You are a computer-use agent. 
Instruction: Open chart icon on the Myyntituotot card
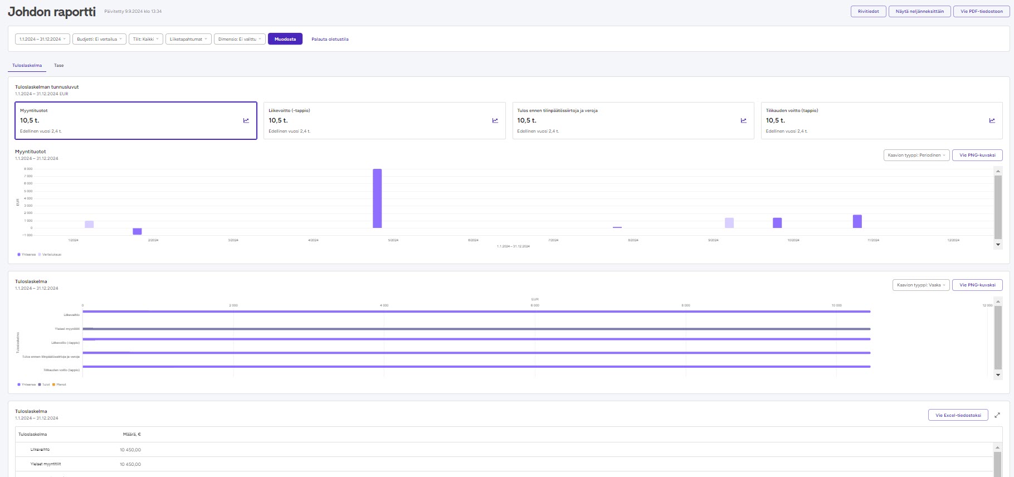[246, 120]
